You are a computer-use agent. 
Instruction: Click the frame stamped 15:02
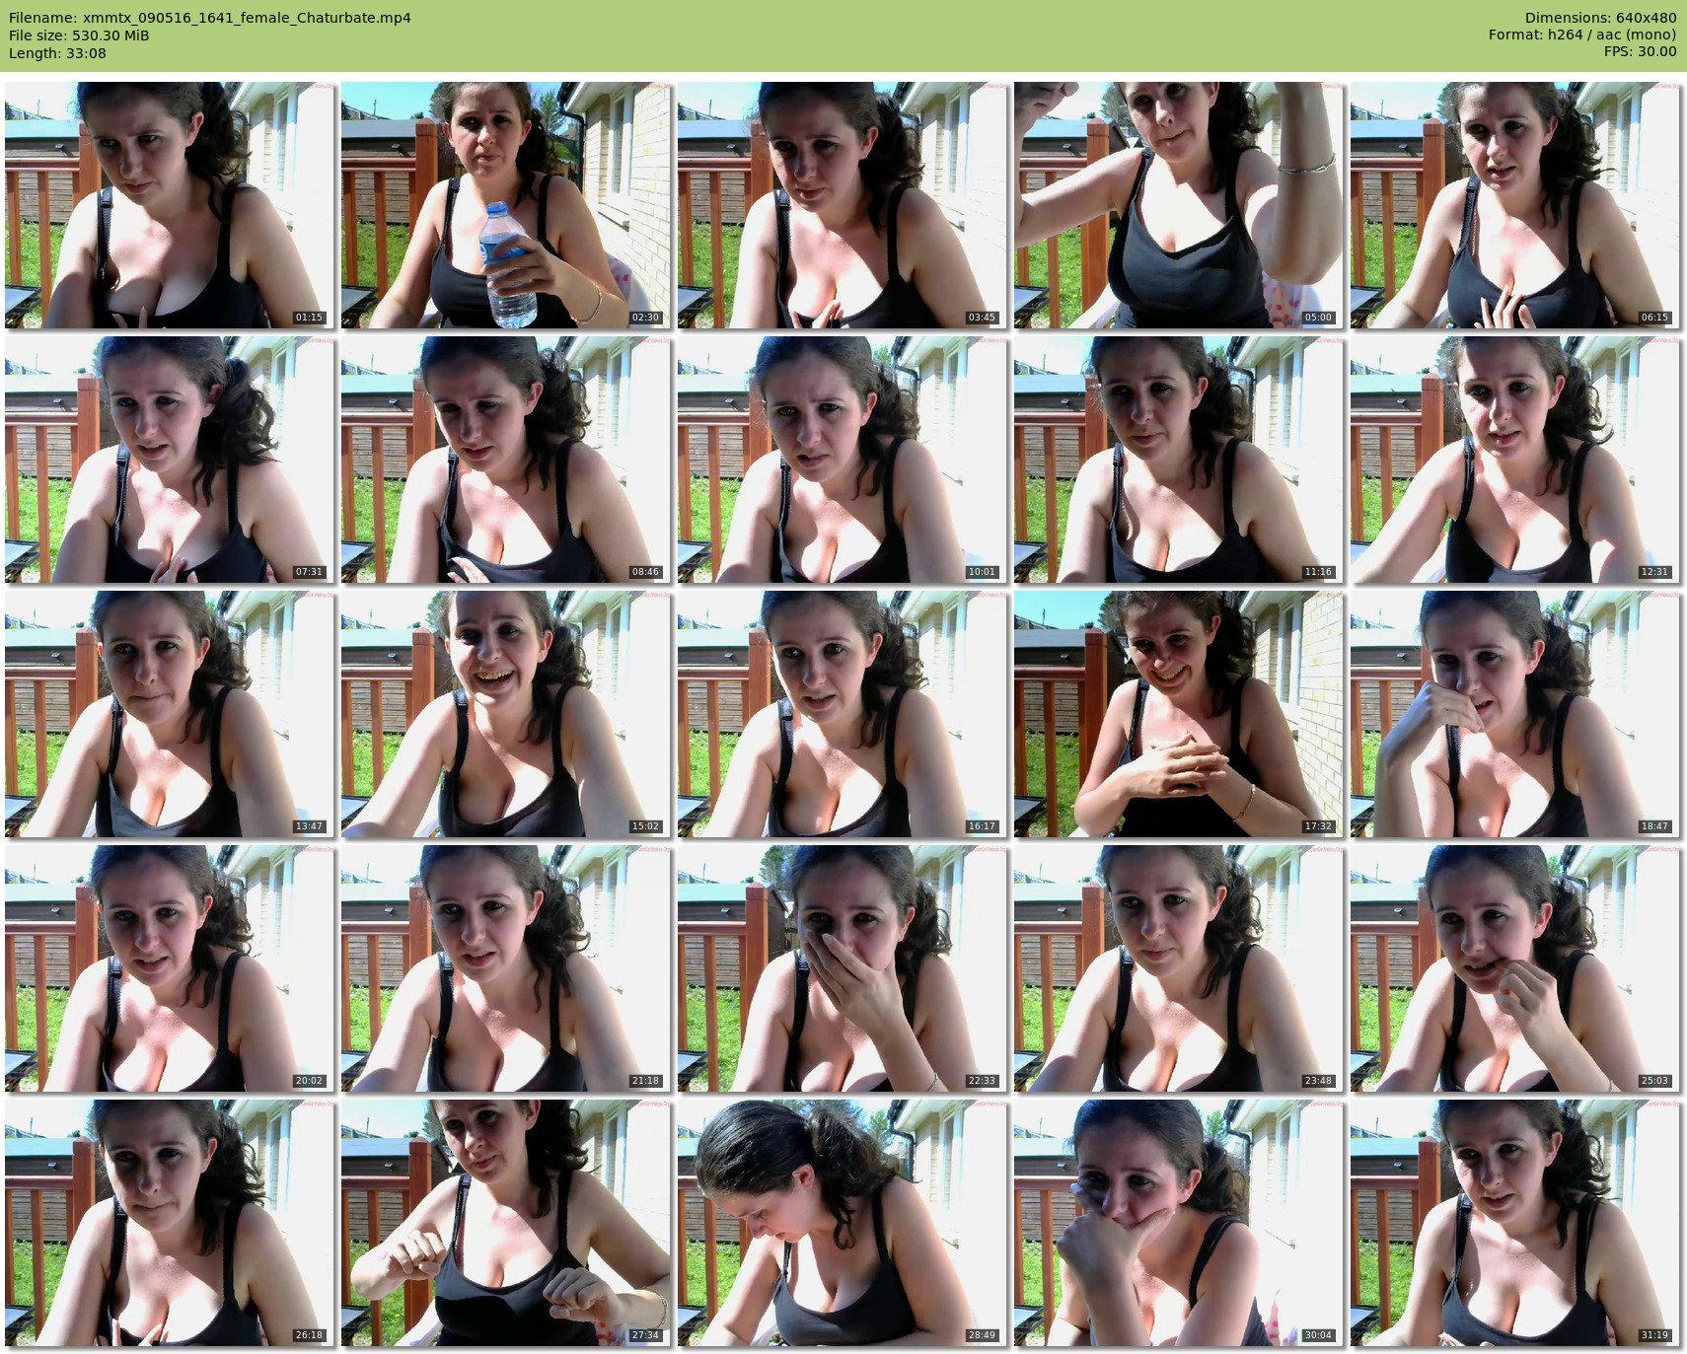[506, 714]
